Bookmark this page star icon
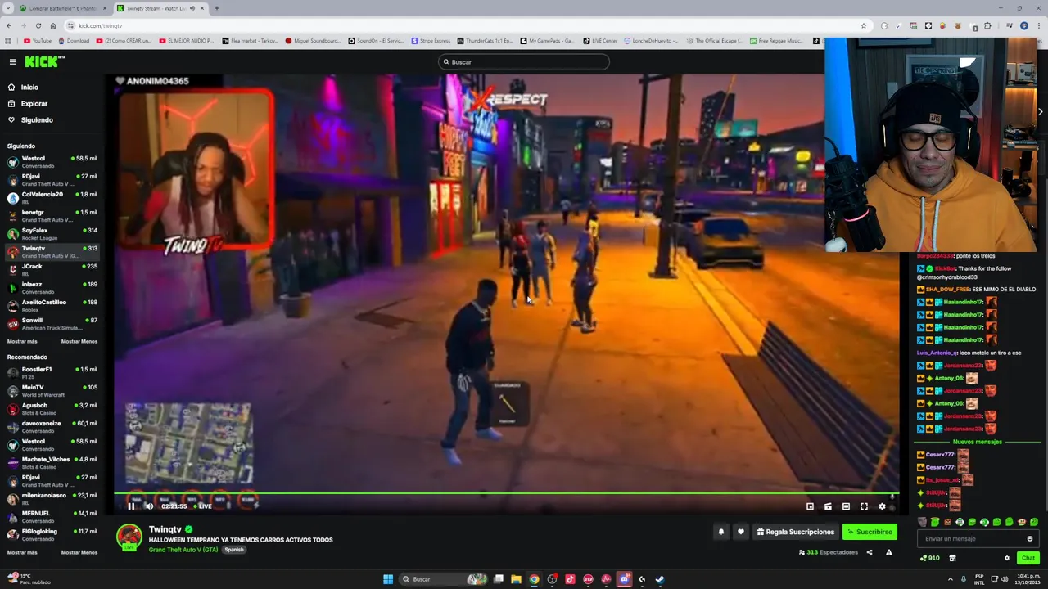The image size is (1048, 589). point(863,25)
